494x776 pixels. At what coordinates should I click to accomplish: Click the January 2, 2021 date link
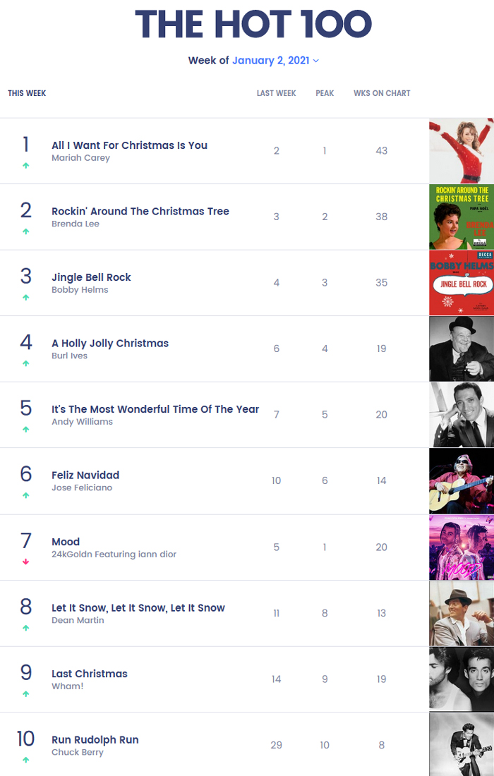pyautogui.click(x=270, y=60)
